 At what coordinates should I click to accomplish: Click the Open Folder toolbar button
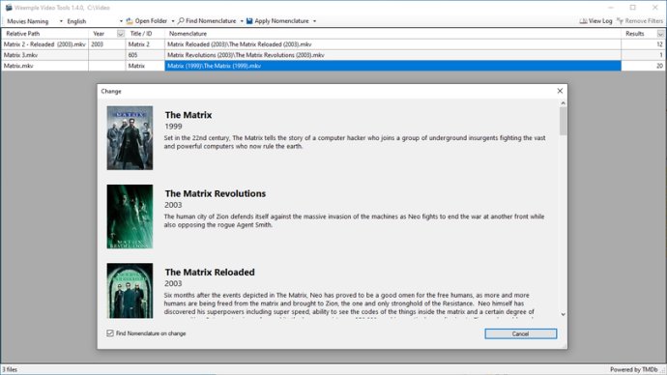tap(147, 21)
